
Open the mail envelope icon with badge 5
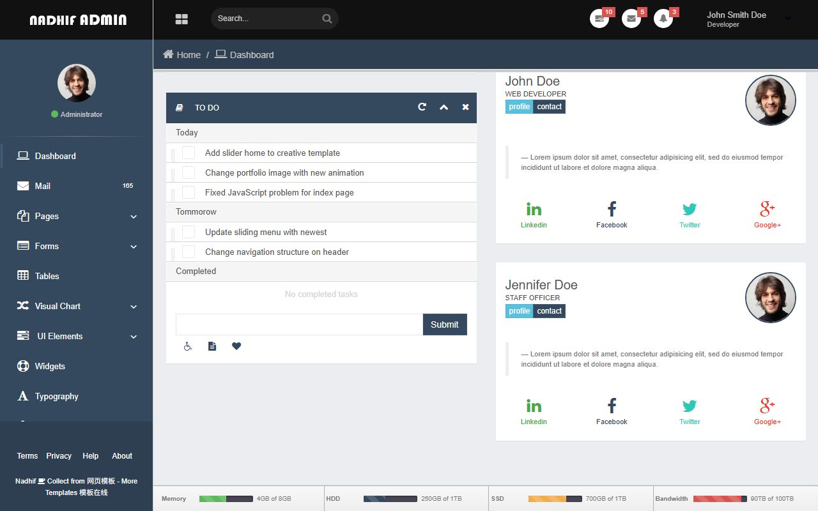coord(631,19)
